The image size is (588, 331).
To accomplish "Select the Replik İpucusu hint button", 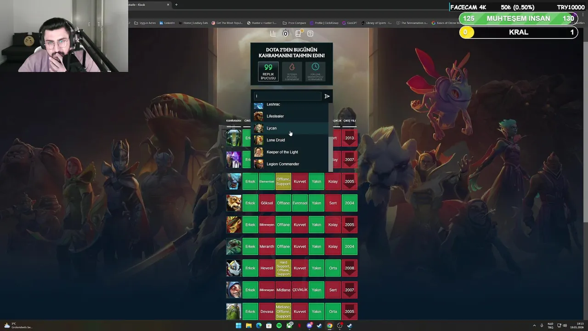I will [268, 72].
